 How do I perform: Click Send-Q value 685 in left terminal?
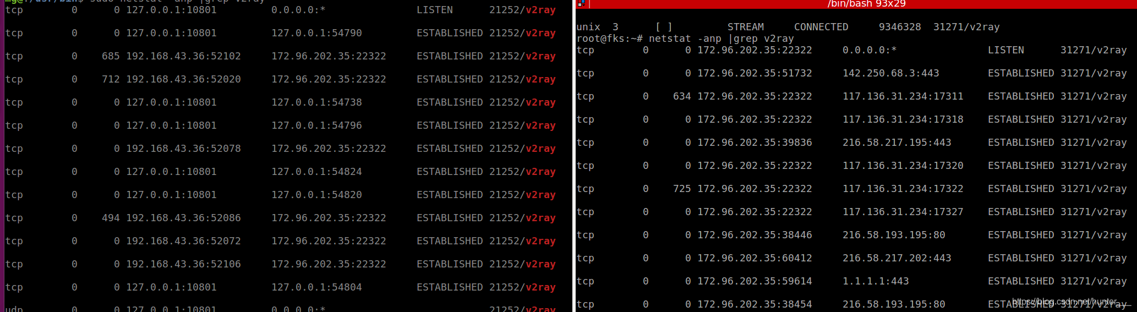pos(111,56)
